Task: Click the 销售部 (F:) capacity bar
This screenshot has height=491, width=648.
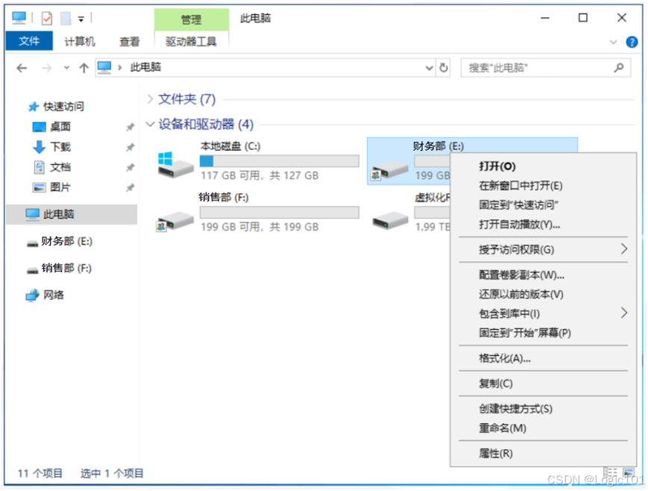Action: coord(280,212)
